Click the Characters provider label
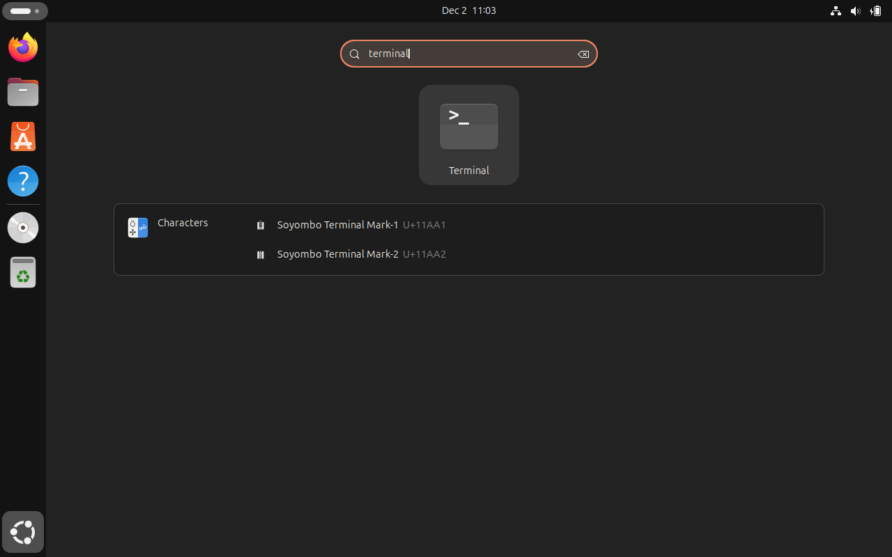Viewport: 892px width, 557px height. point(183,223)
